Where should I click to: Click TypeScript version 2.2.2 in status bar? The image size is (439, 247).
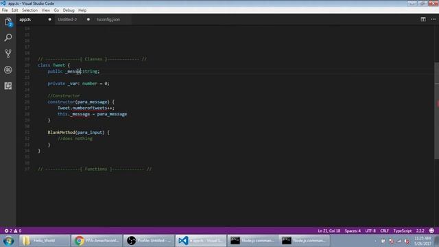click(x=420, y=231)
